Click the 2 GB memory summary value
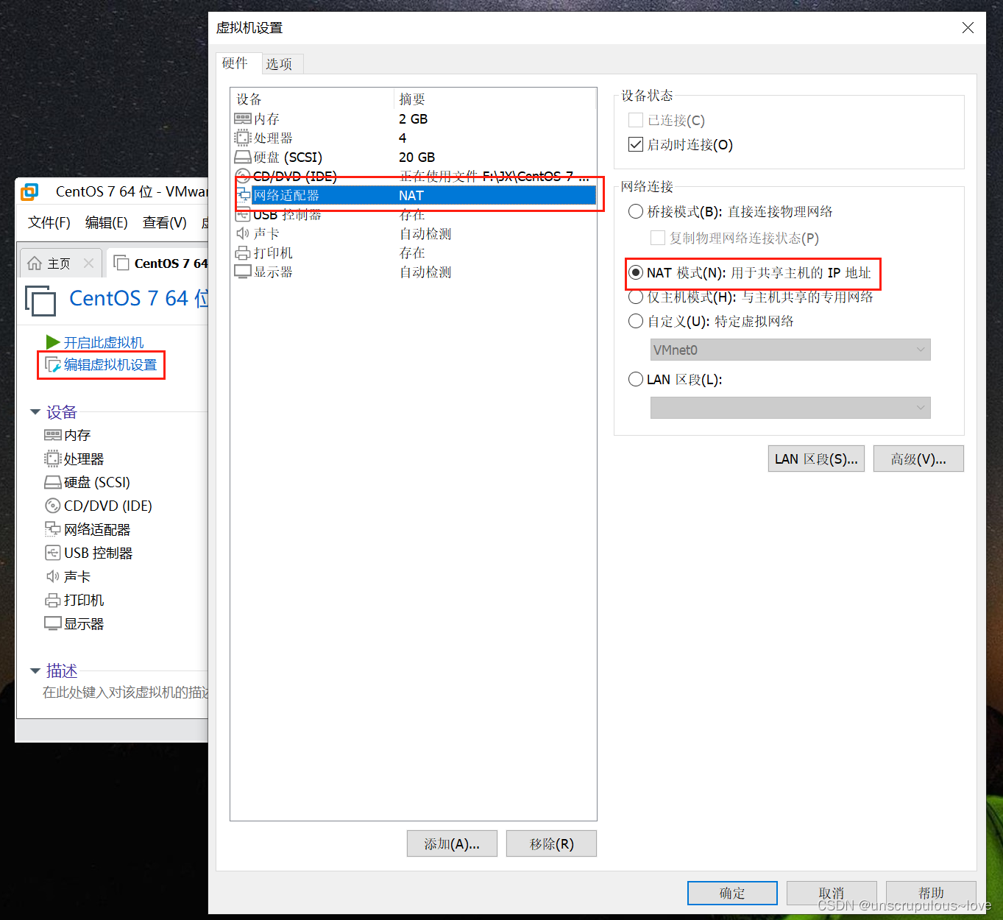Image resolution: width=1003 pixels, height=920 pixels. tap(413, 118)
